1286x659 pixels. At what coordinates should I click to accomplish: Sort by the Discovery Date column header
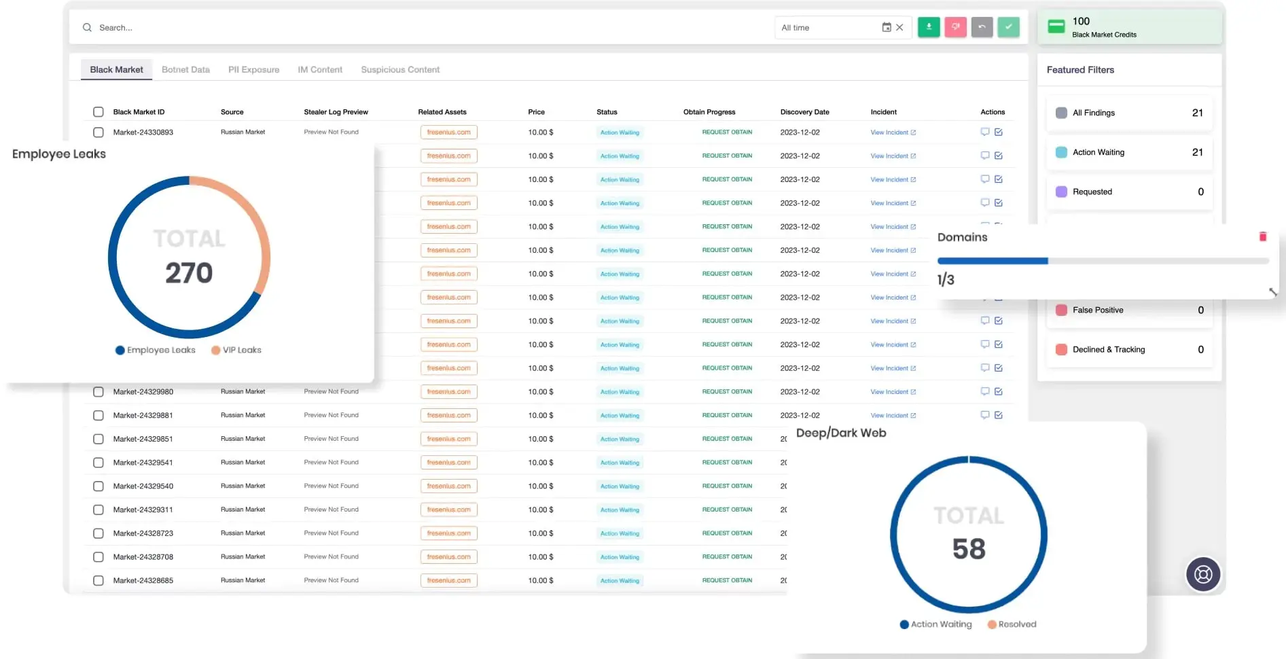pyautogui.click(x=804, y=112)
